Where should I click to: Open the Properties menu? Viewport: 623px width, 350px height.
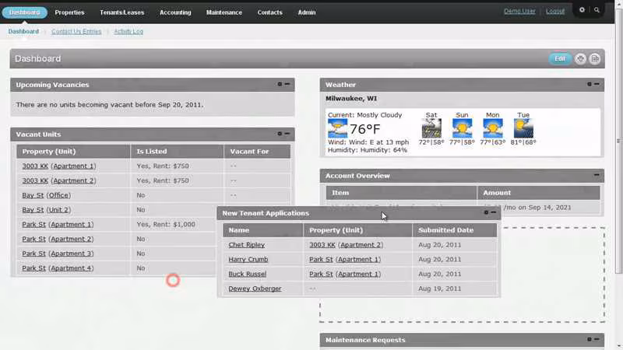pyautogui.click(x=69, y=12)
